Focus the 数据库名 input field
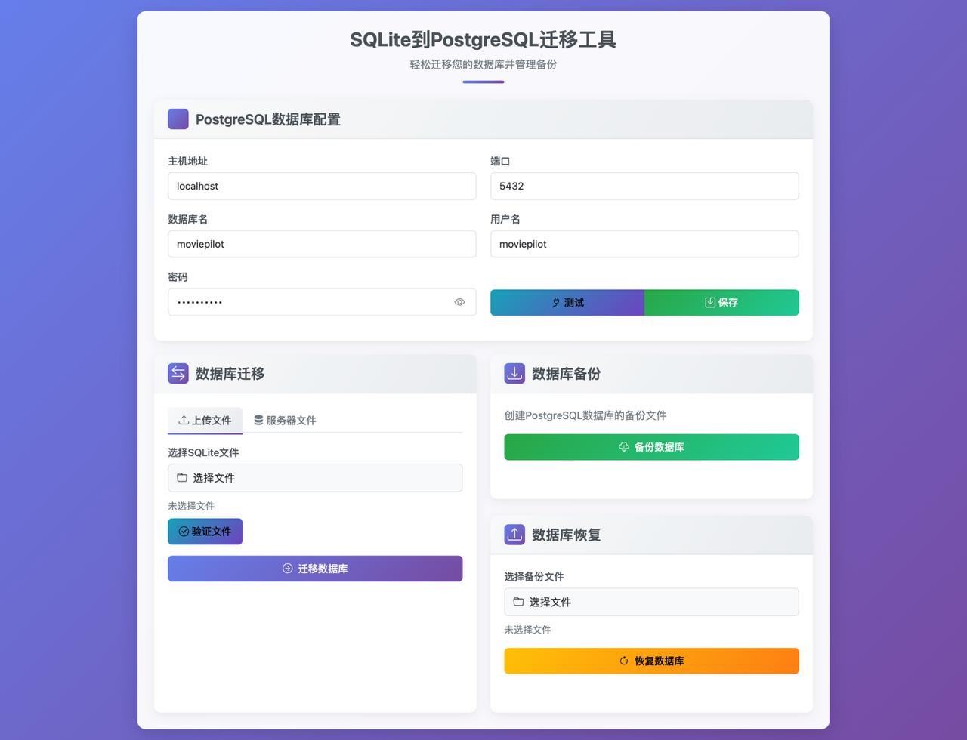 click(322, 244)
